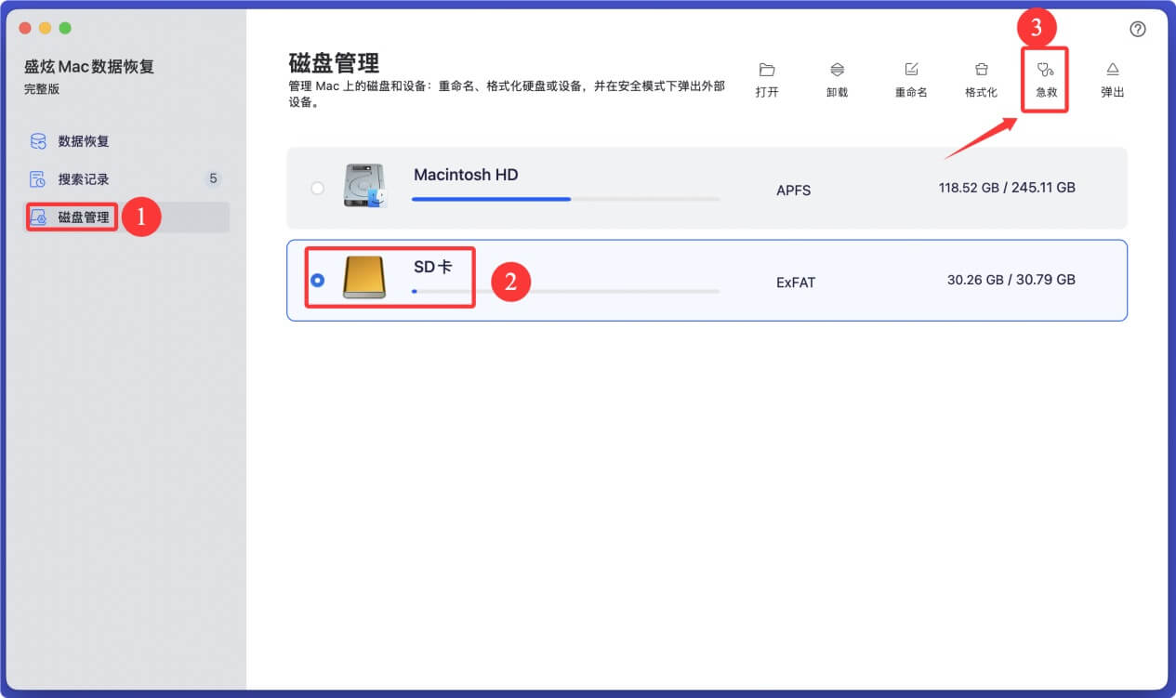Click the 急救 (First Aid) stethoscope icon
Image resolution: width=1176 pixels, height=698 pixels.
point(1045,69)
